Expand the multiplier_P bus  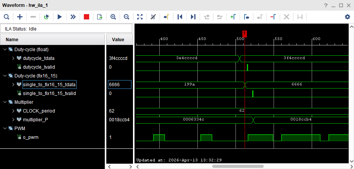coord(13,120)
